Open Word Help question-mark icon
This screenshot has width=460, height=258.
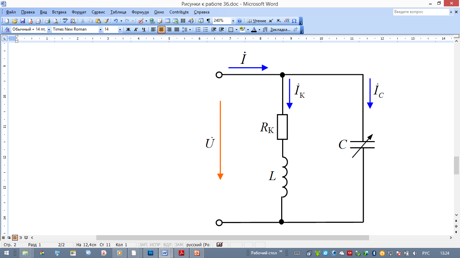pyautogui.click(x=239, y=21)
